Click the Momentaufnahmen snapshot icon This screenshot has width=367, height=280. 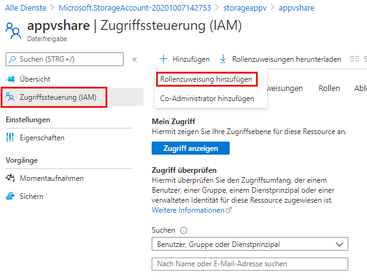(10, 178)
